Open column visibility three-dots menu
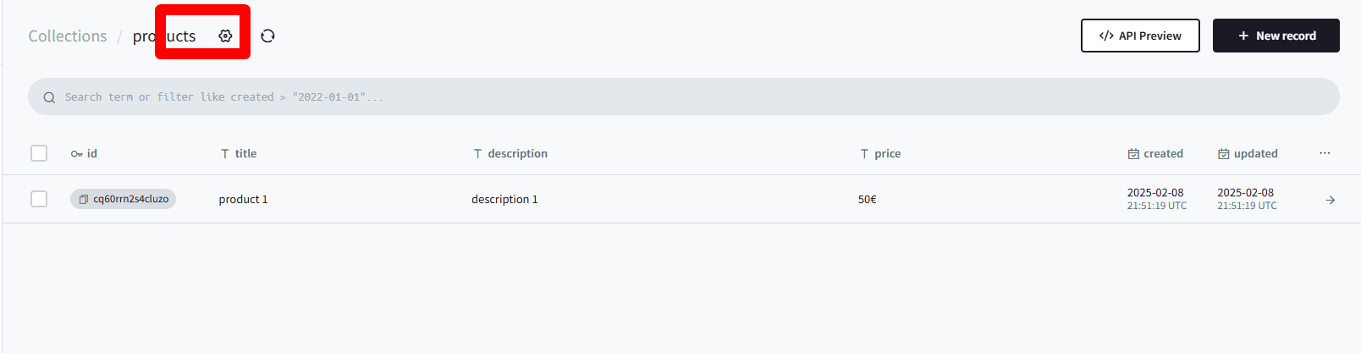 [x=1325, y=153]
